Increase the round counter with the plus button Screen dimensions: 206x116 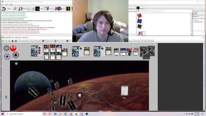(x=33, y=9)
